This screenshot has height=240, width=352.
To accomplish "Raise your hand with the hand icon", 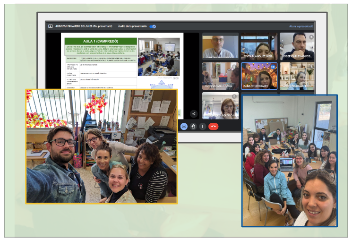I will coord(193,126).
